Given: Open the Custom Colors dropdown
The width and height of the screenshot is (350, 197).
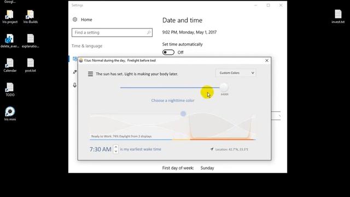Looking at the screenshot, I should (x=236, y=73).
